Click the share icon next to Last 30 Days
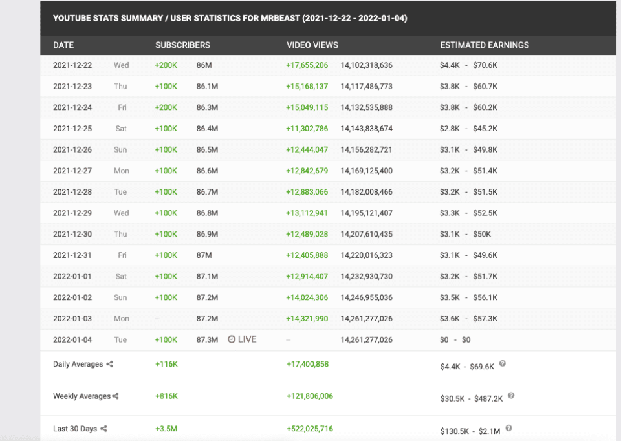This screenshot has height=441, width=621. (105, 429)
